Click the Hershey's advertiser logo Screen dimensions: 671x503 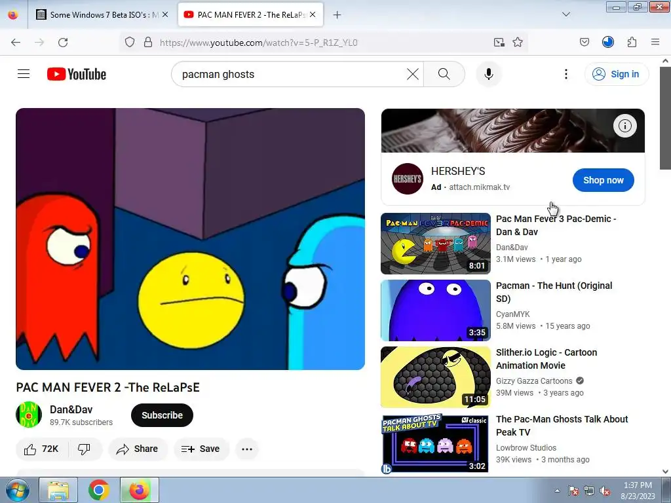407,179
